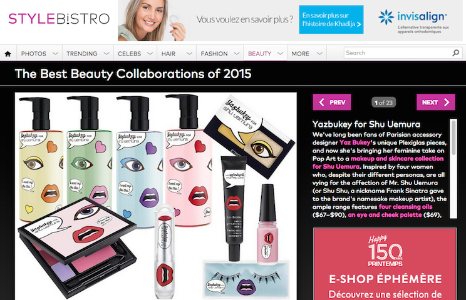This screenshot has width=466, height=300.
Task: Open the Printemps E-Shop Éphémère ad
Action: pyautogui.click(x=385, y=264)
